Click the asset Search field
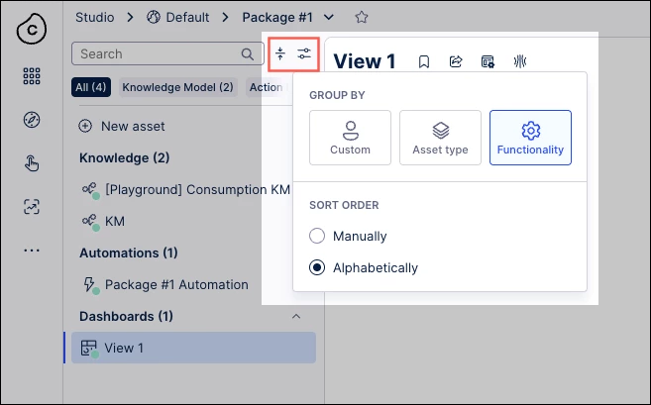The width and height of the screenshot is (651, 405). (x=167, y=53)
